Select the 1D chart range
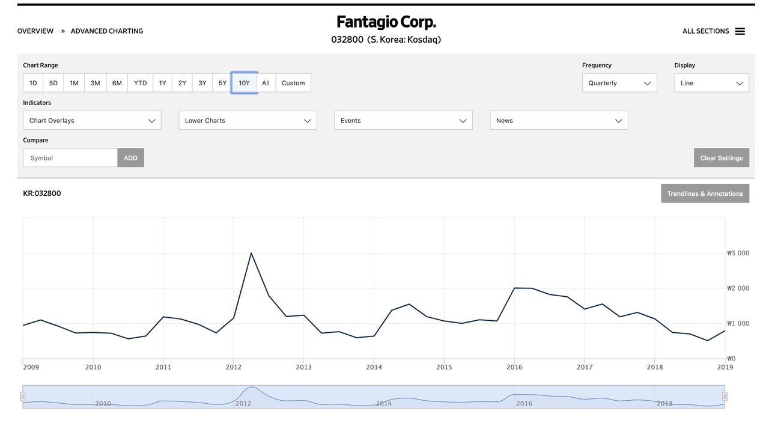769x438 pixels. point(33,83)
